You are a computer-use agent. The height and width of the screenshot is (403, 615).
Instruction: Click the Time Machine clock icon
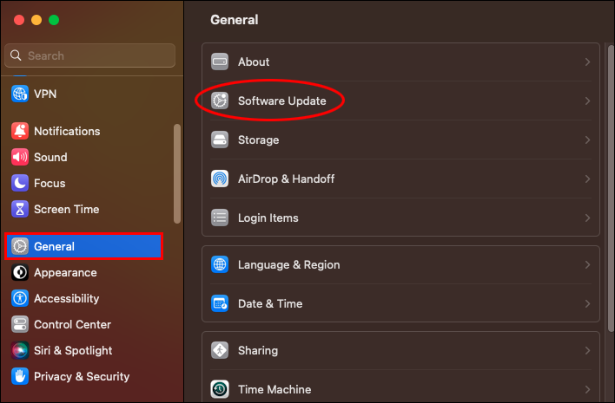pyautogui.click(x=221, y=389)
